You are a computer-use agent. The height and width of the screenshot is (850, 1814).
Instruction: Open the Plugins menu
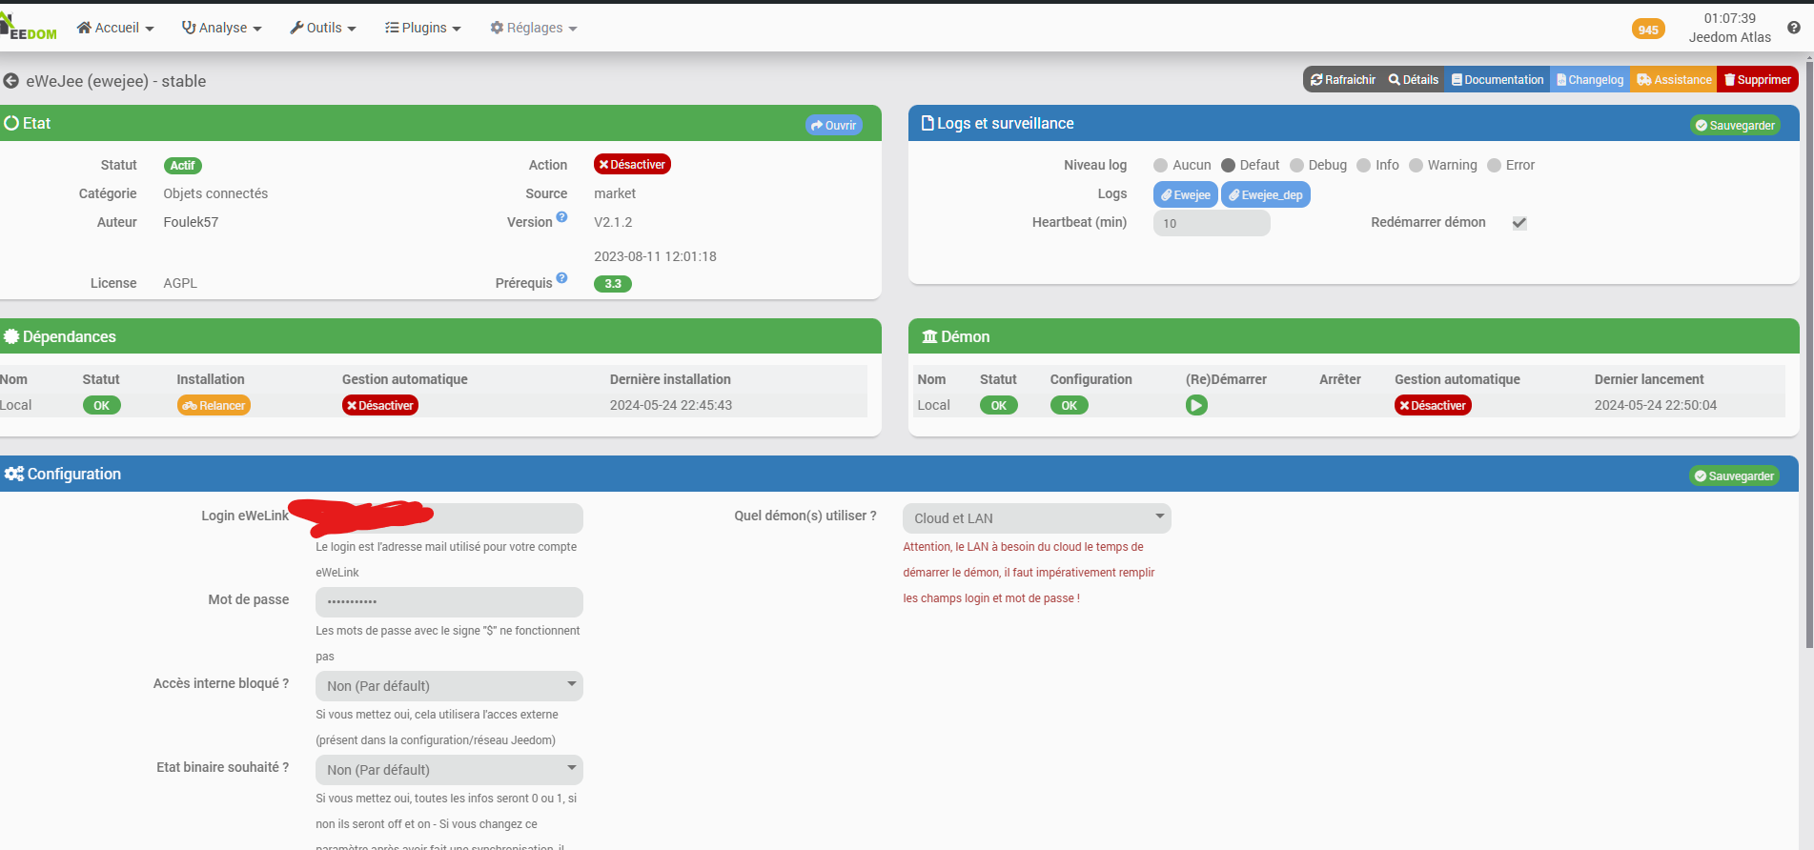(423, 28)
